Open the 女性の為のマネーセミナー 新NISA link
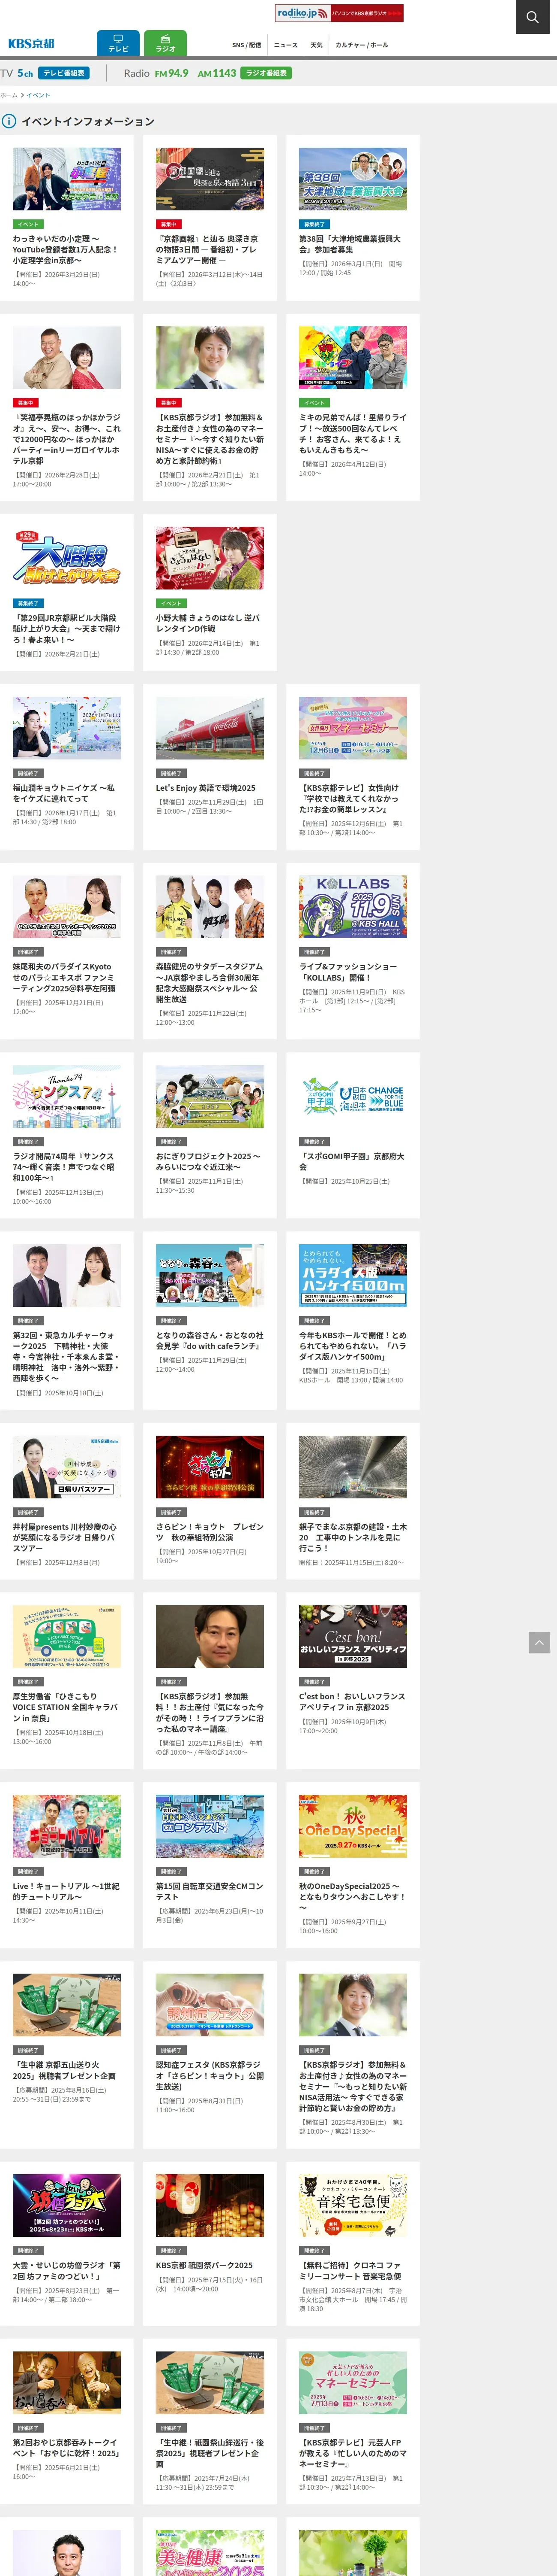 tap(210, 440)
